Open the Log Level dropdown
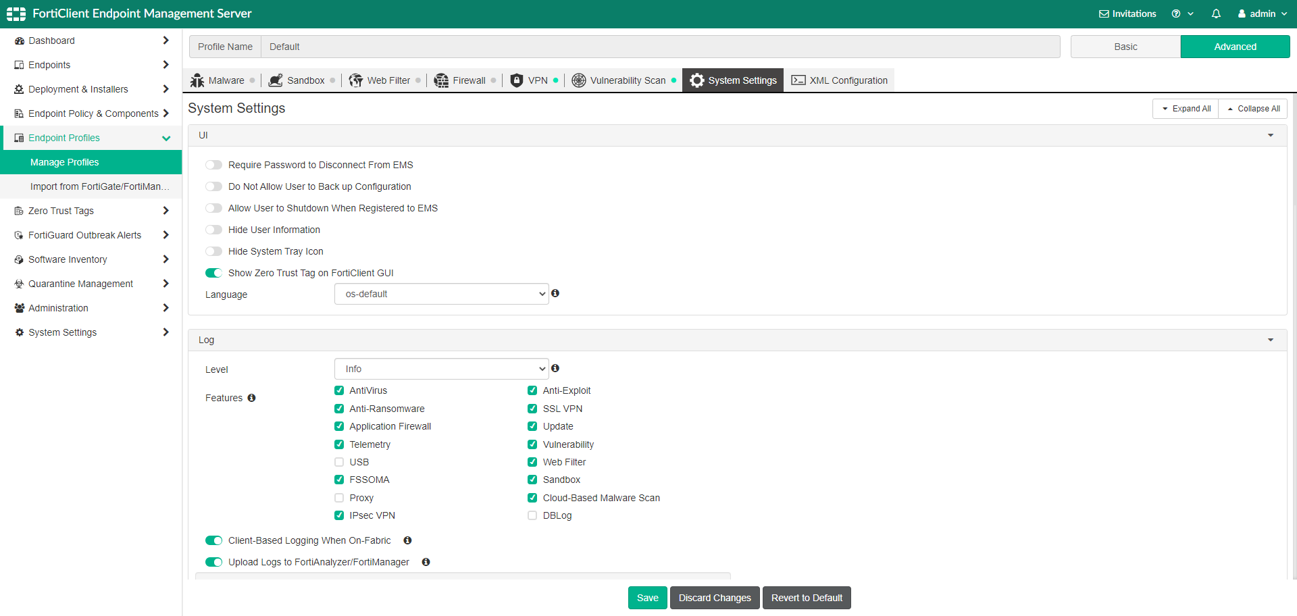The width and height of the screenshot is (1297, 616). tap(442, 369)
